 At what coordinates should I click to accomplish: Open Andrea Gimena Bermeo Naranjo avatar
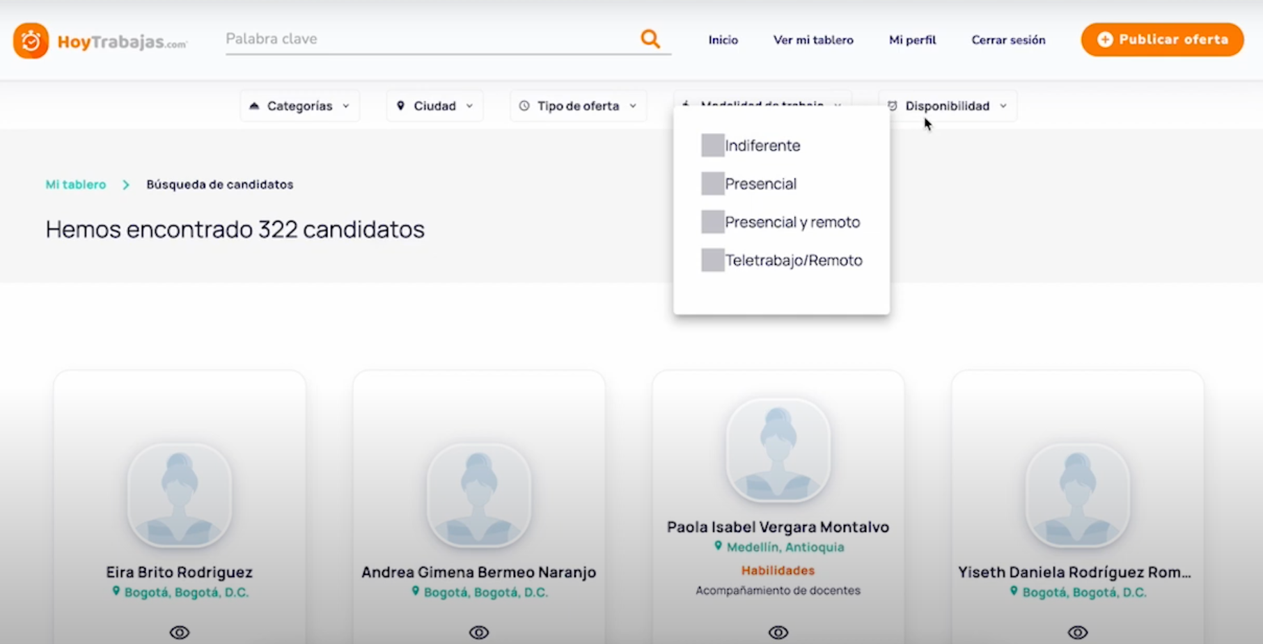pos(479,495)
